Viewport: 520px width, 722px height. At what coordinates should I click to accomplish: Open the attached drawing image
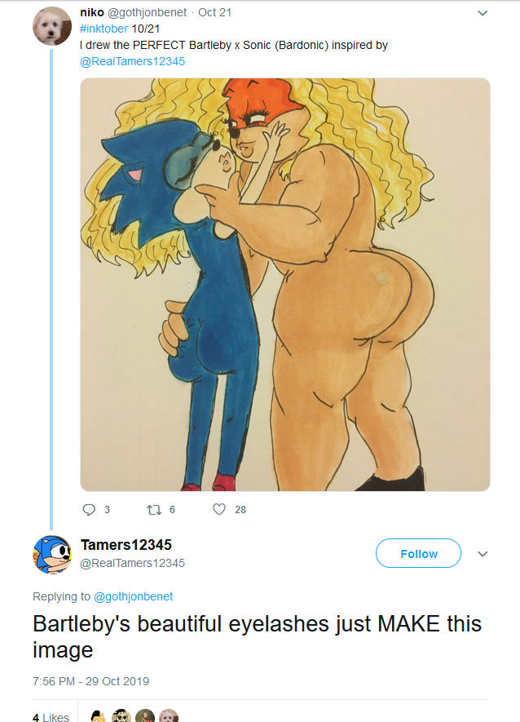(x=284, y=284)
